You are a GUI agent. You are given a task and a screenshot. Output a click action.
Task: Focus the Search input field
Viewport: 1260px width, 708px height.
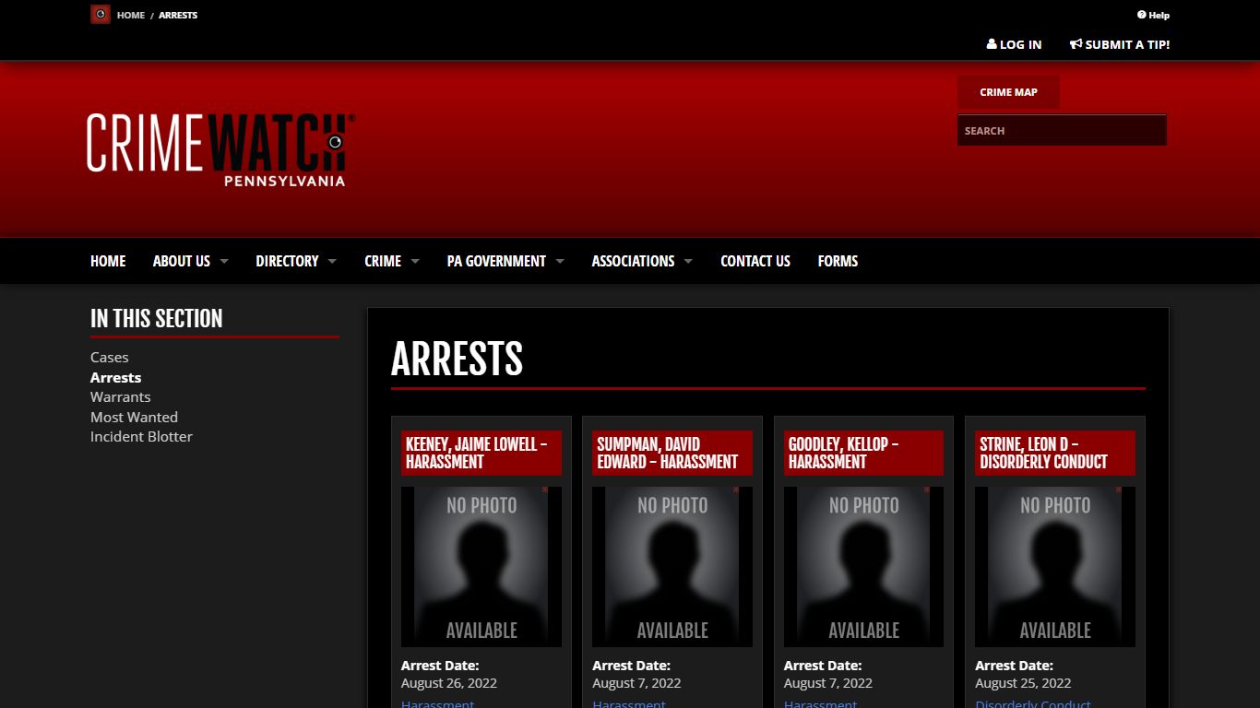(x=1062, y=130)
